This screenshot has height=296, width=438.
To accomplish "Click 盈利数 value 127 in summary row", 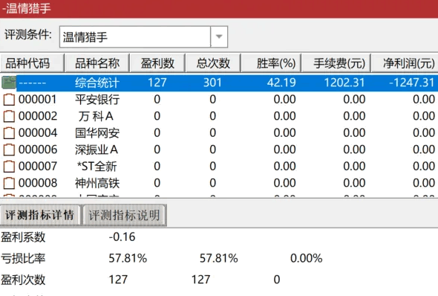I will tap(157, 83).
